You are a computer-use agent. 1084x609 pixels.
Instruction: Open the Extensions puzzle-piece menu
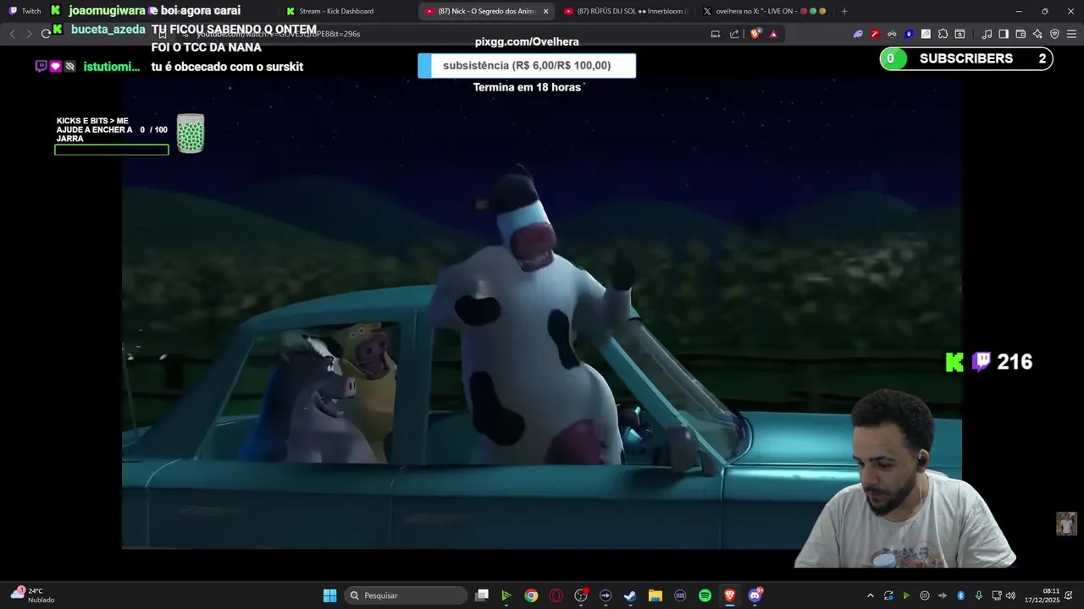[943, 34]
